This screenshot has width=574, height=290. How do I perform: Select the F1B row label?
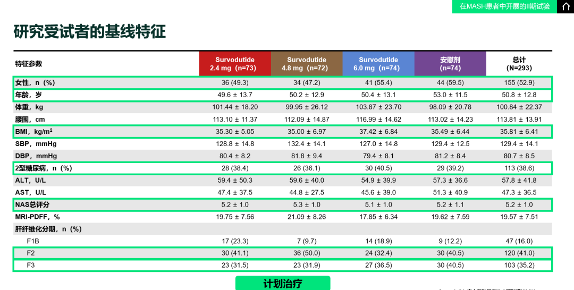(x=32, y=241)
